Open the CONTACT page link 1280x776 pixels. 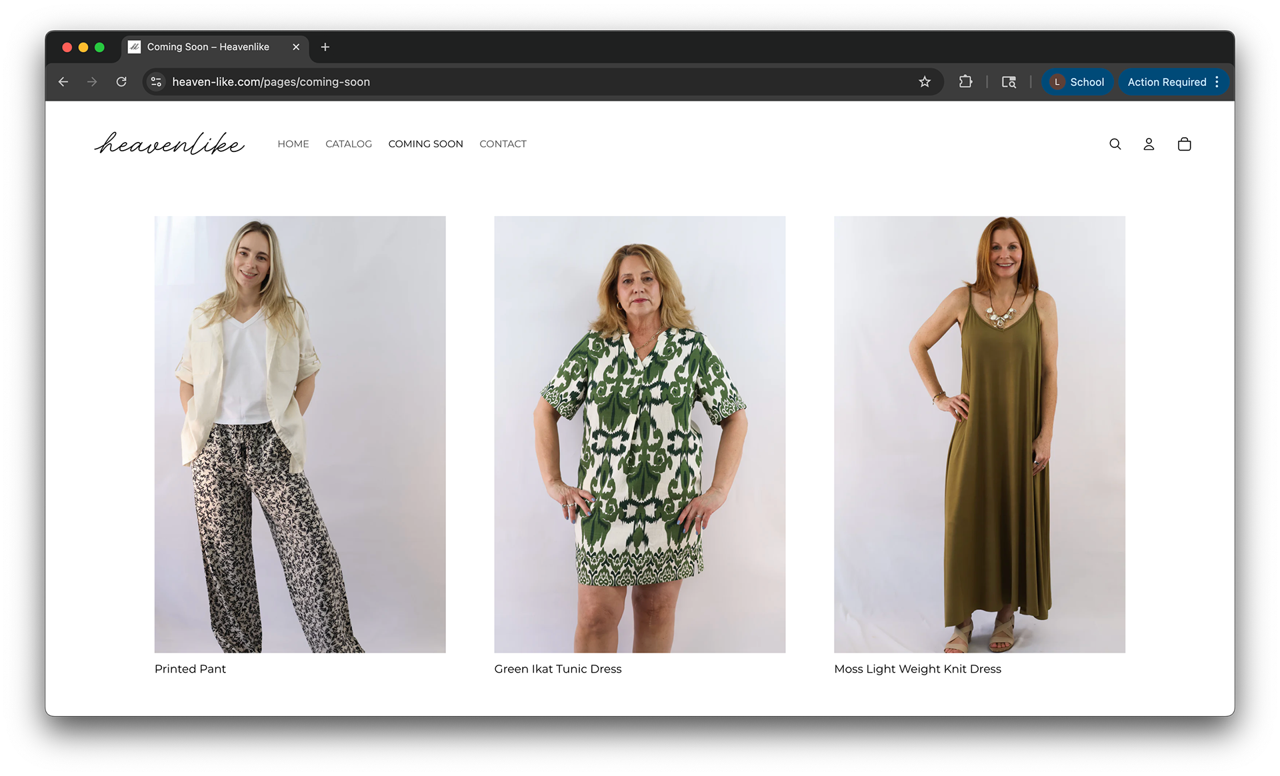coord(503,144)
